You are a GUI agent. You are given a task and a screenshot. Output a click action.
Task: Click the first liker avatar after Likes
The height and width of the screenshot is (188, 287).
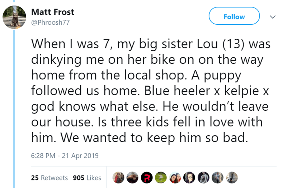click(x=118, y=177)
